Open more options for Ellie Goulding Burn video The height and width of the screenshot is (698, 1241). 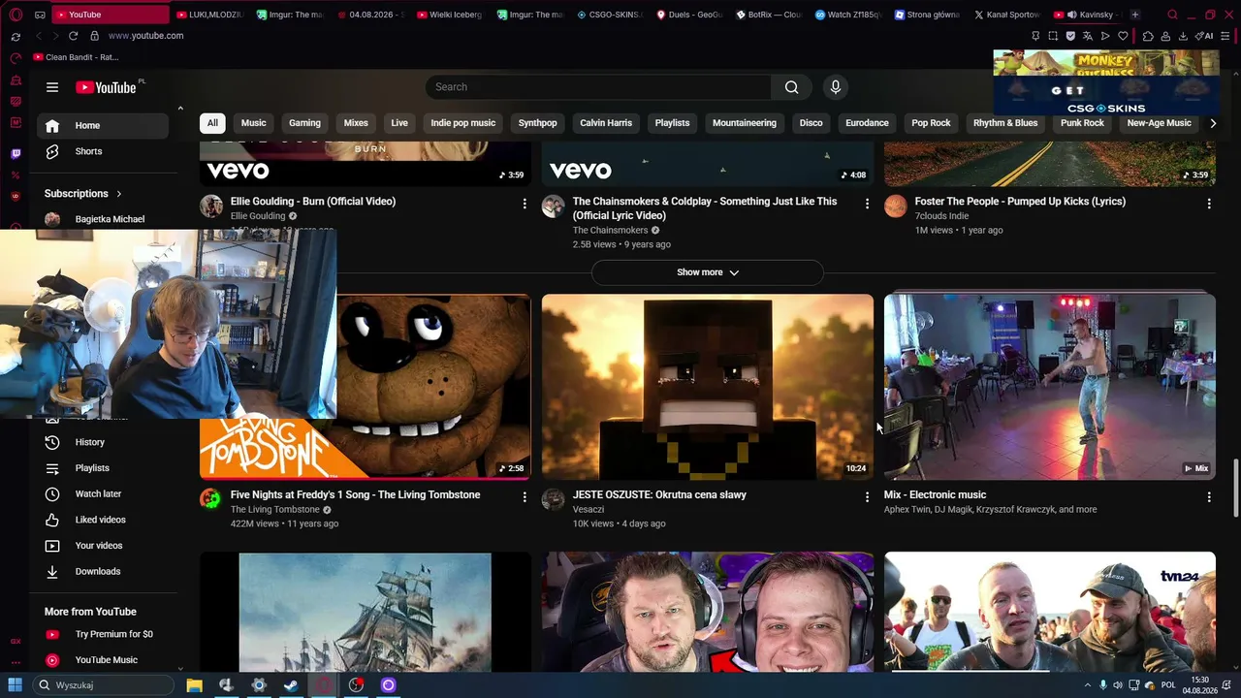(x=525, y=204)
